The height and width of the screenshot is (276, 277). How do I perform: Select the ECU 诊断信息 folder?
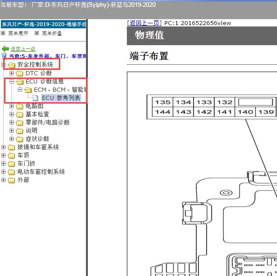45,81
